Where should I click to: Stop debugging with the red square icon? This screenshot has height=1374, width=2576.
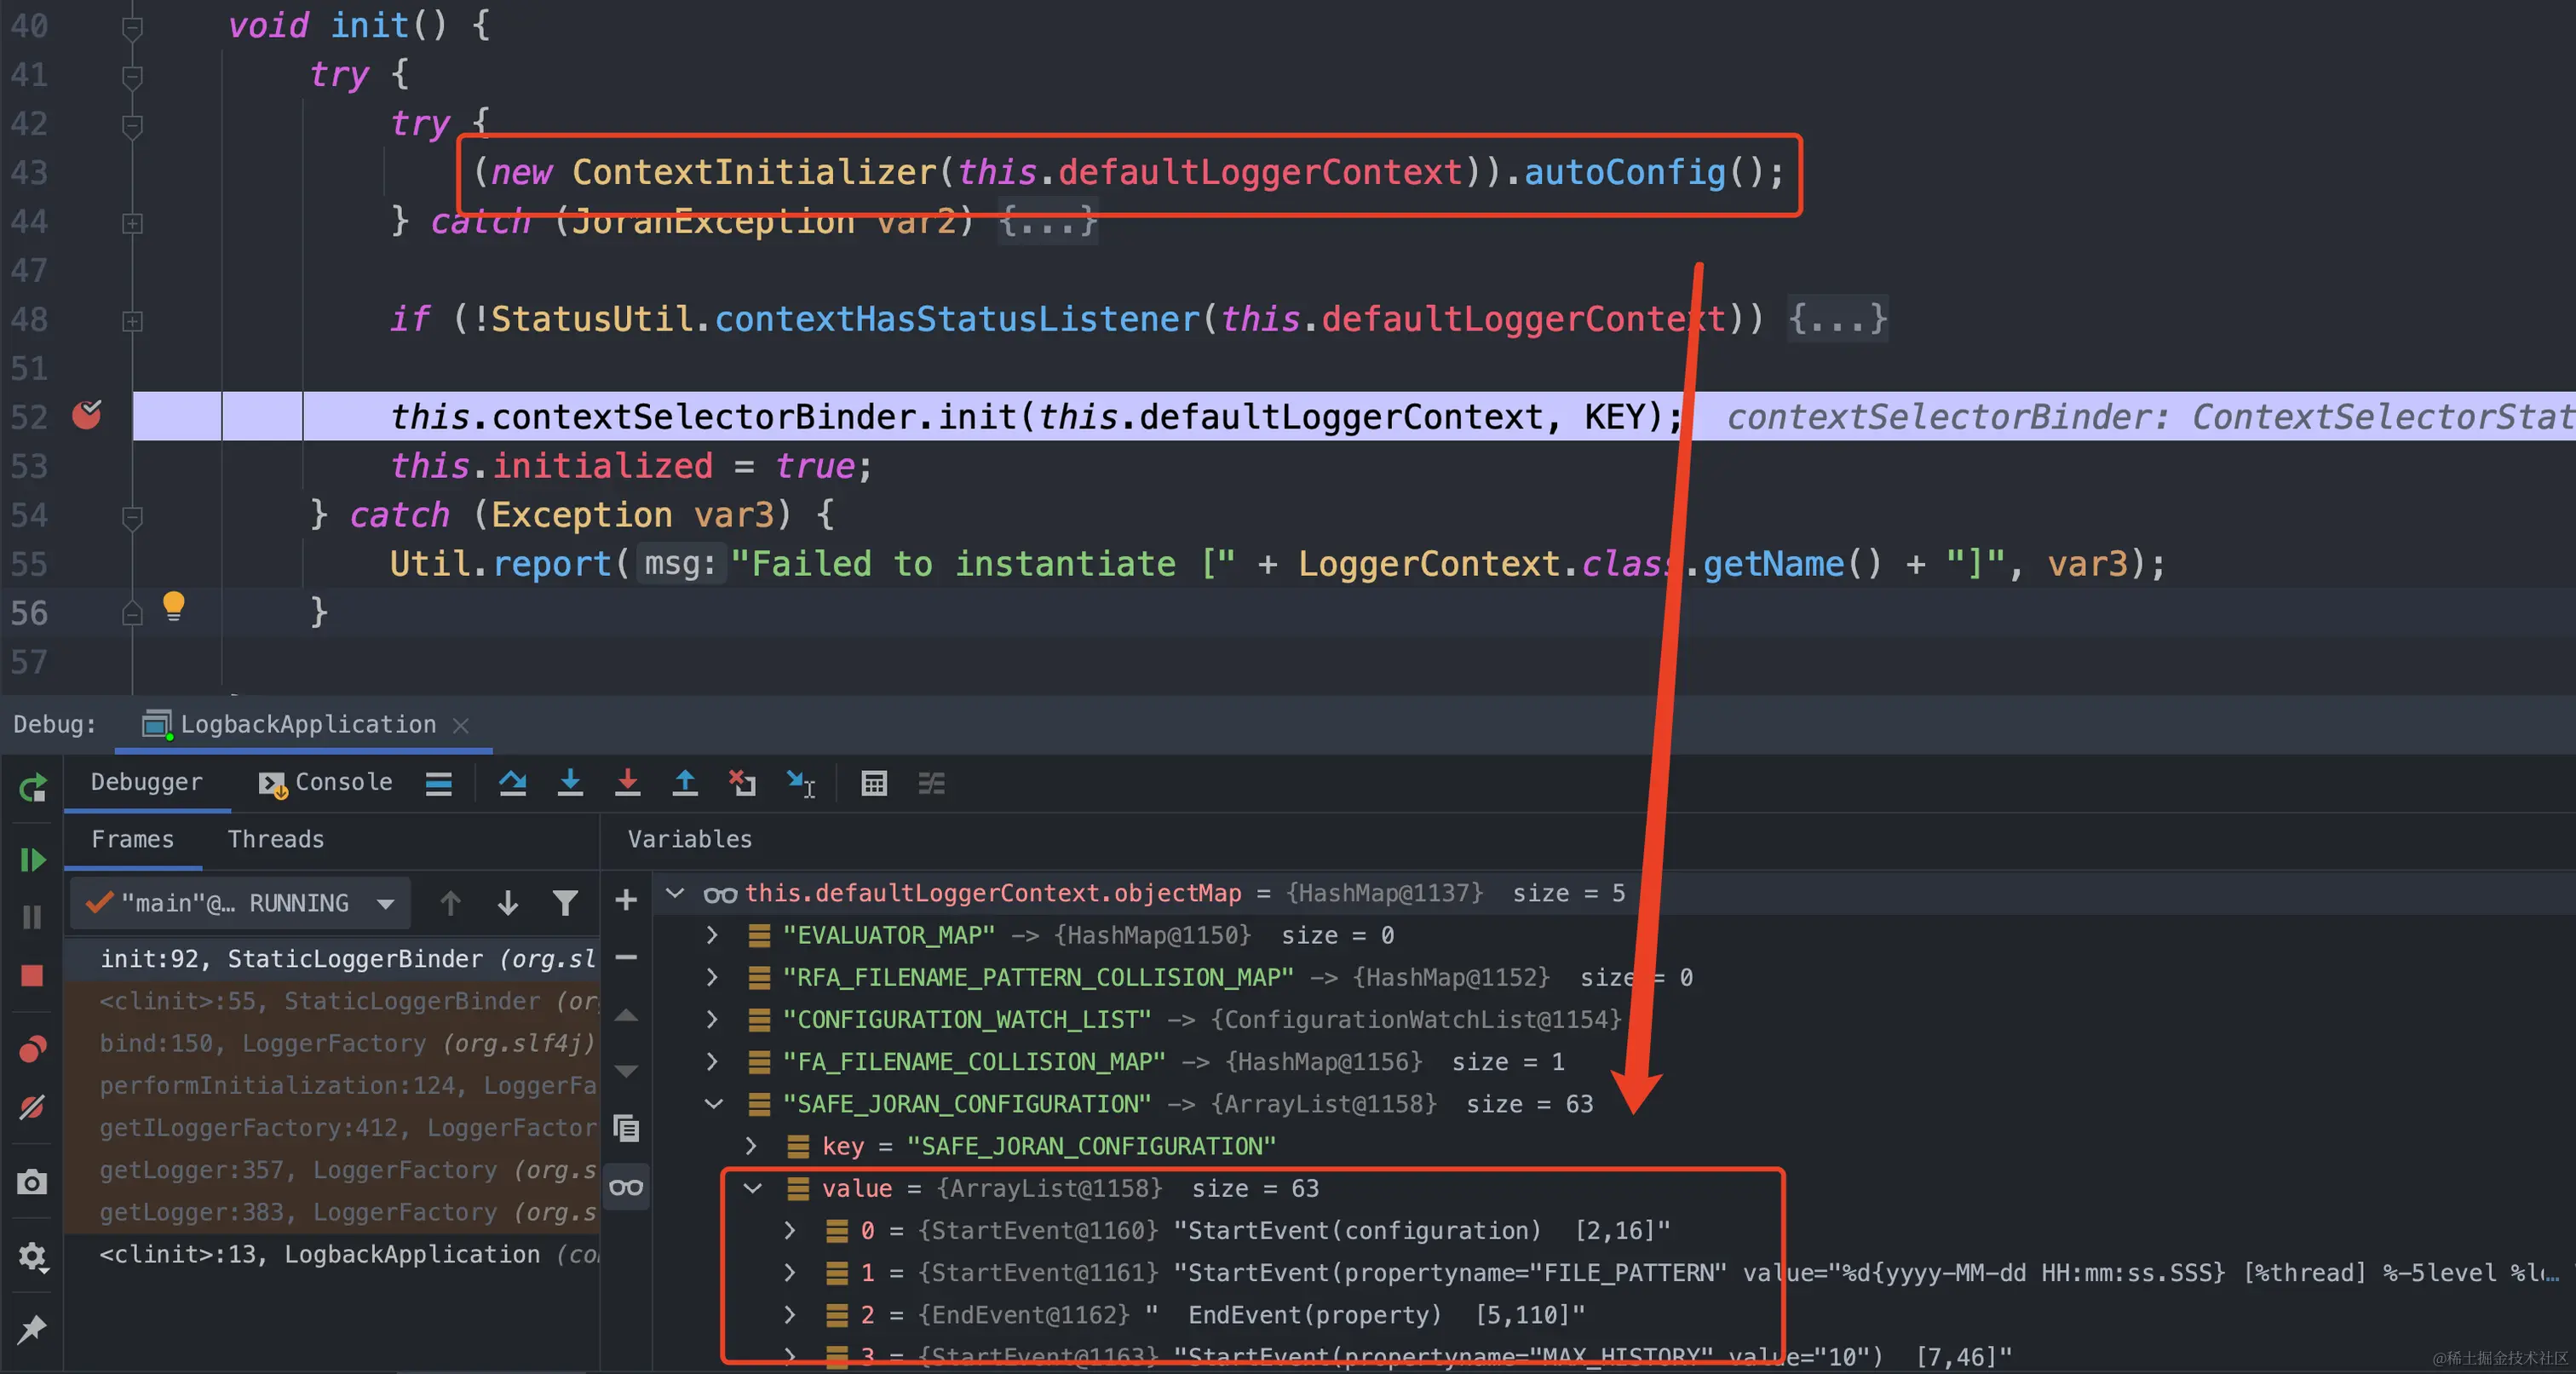pos(32,975)
